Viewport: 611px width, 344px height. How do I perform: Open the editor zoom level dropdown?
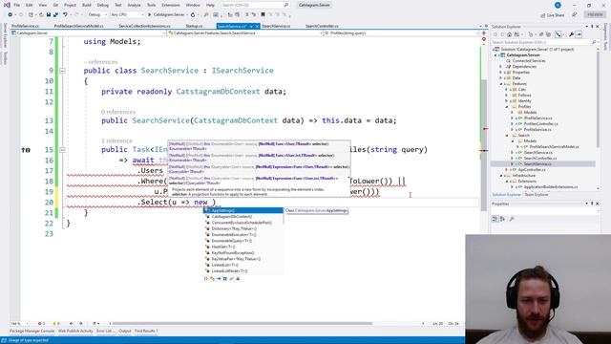(x=19, y=323)
